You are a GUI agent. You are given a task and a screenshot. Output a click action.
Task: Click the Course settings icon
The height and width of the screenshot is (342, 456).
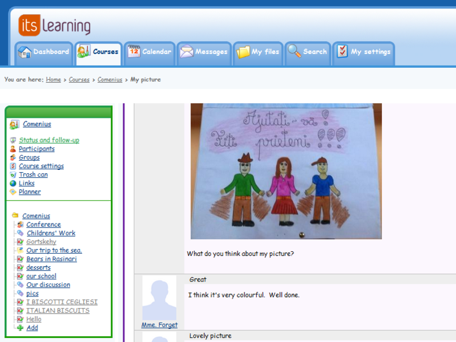13,166
